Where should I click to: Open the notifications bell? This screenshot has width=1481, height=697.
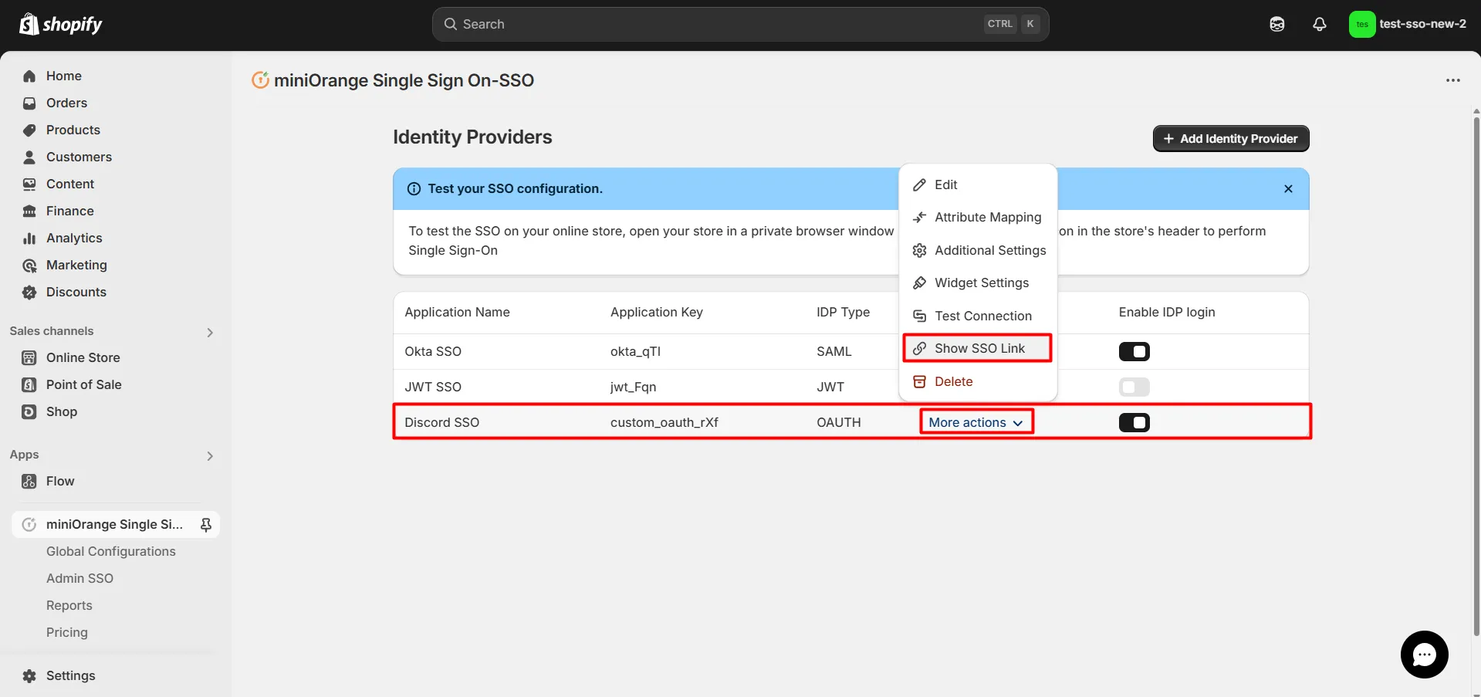pyautogui.click(x=1320, y=25)
